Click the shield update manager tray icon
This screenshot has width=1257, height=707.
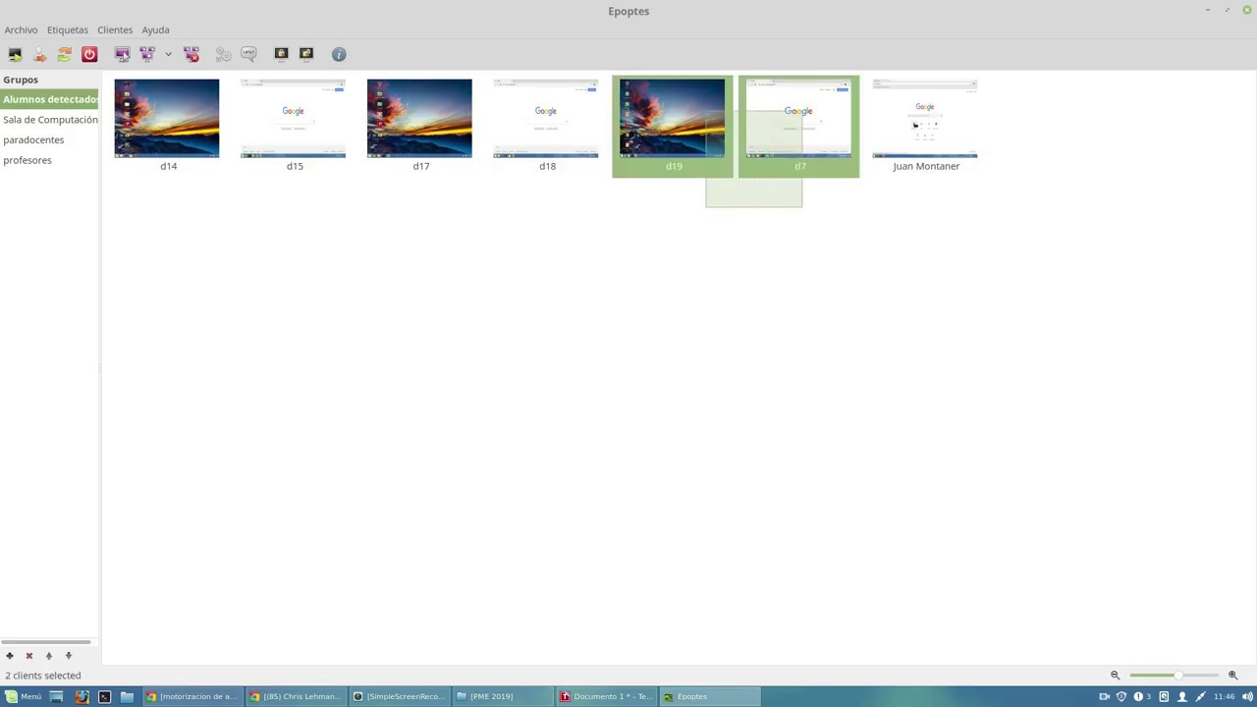click(x=1121, y=696)
